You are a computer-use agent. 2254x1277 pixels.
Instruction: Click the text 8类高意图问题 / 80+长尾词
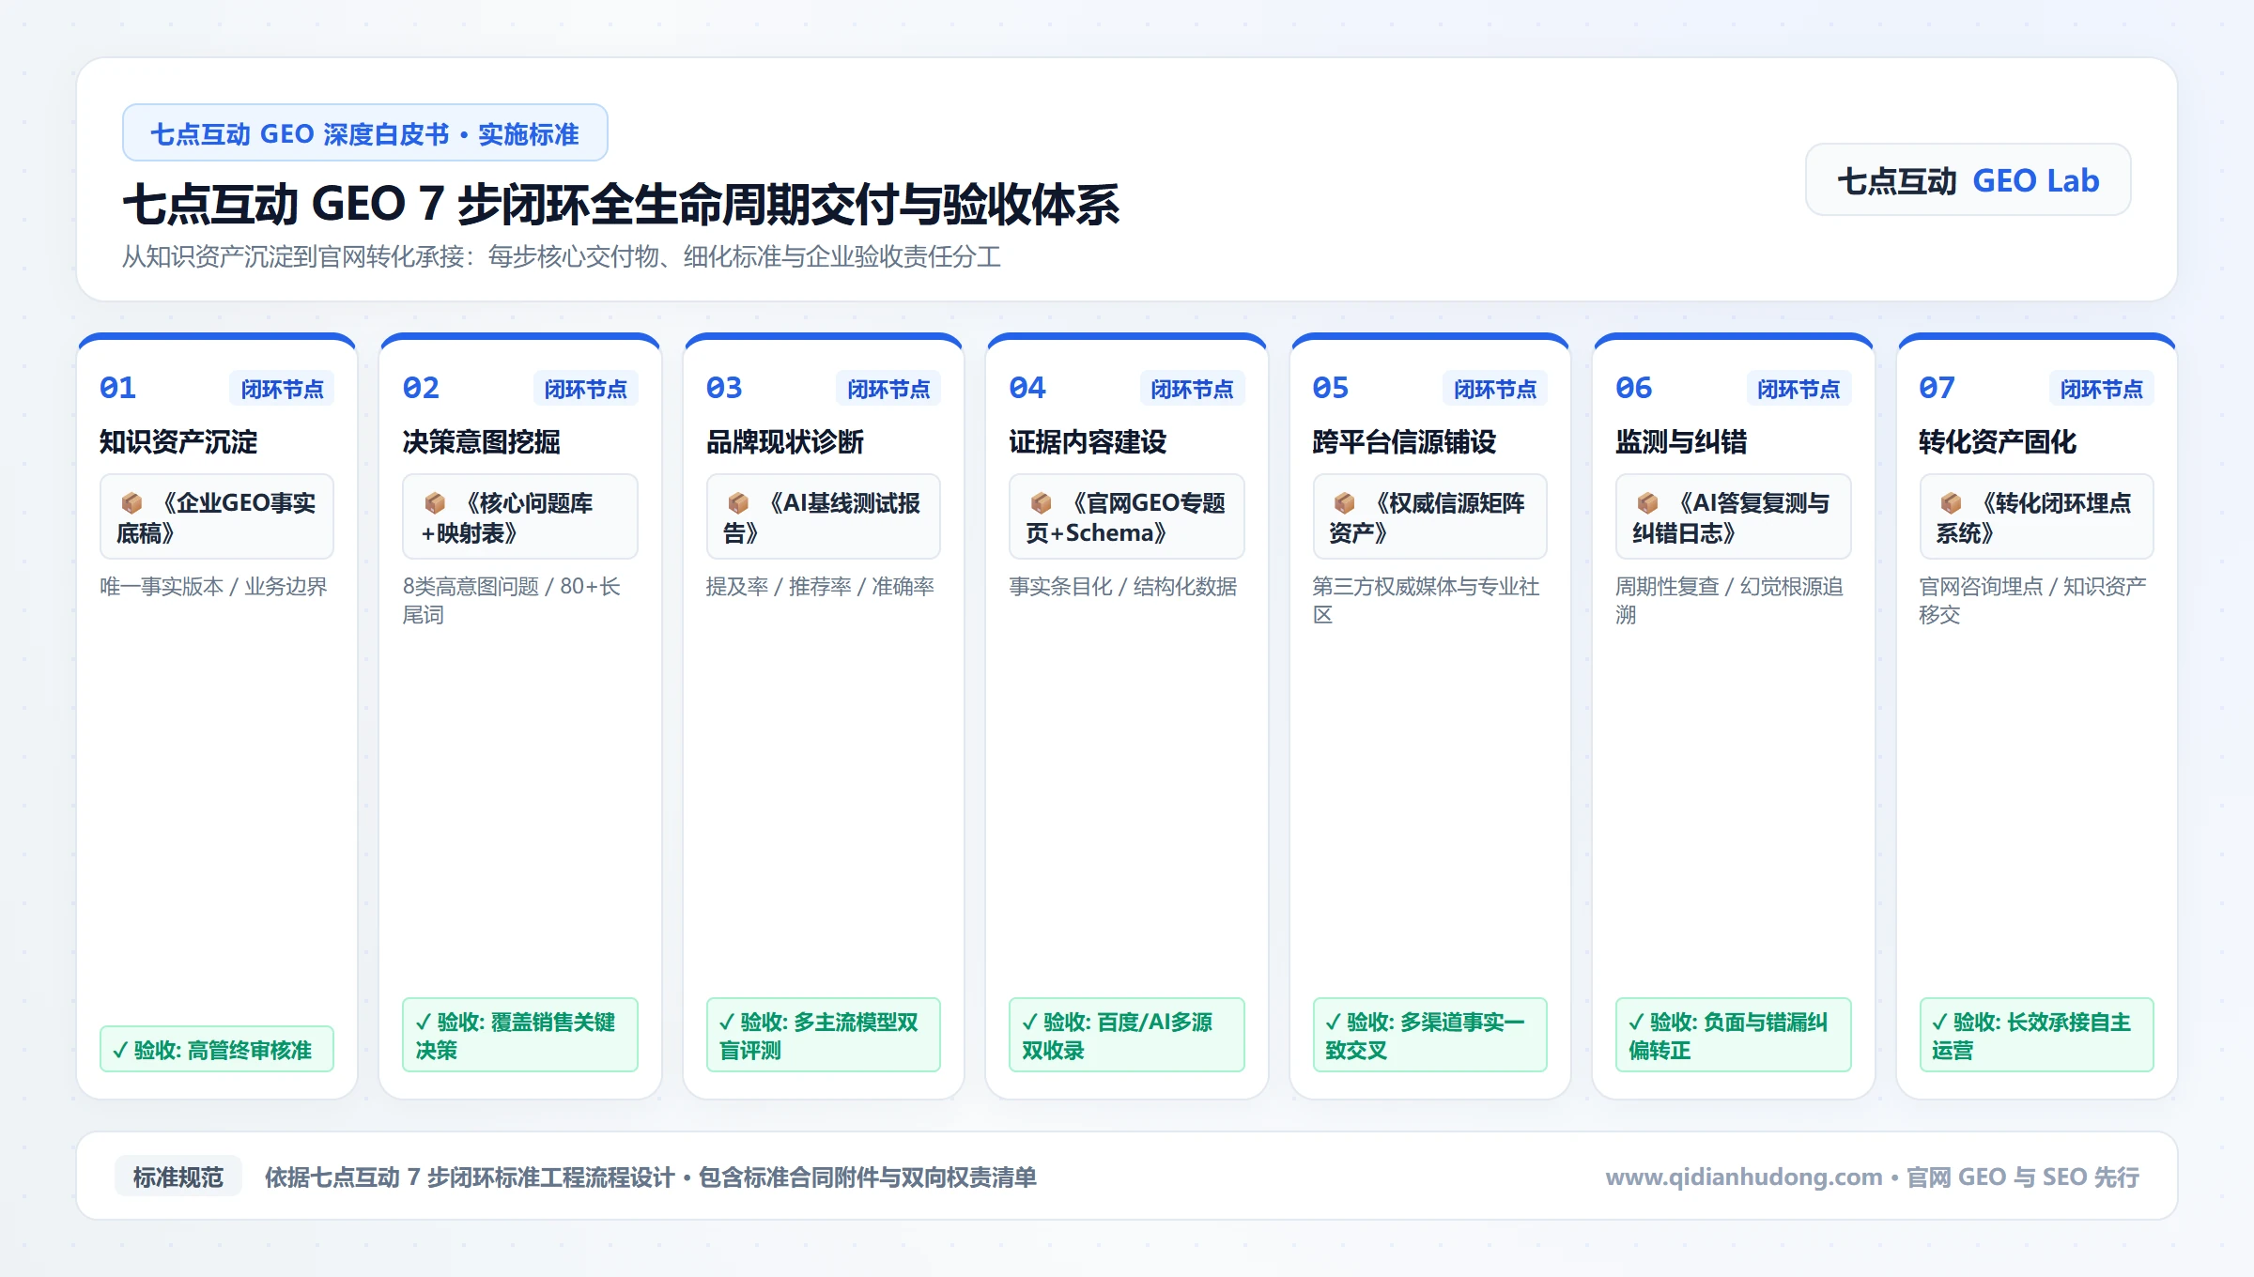click(x=512, y=600)
